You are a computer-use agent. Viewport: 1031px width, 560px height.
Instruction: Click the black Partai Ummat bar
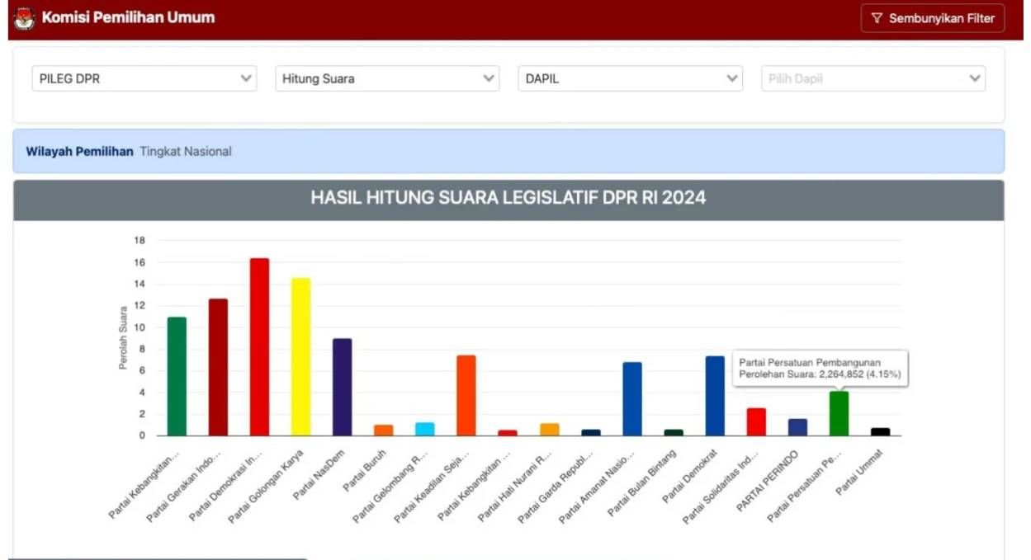[881, 431]
